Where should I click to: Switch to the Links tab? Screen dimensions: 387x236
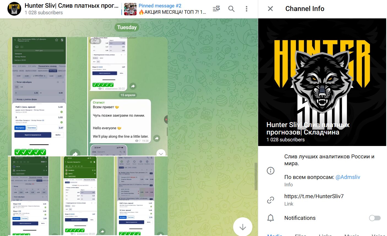(325, 235)
